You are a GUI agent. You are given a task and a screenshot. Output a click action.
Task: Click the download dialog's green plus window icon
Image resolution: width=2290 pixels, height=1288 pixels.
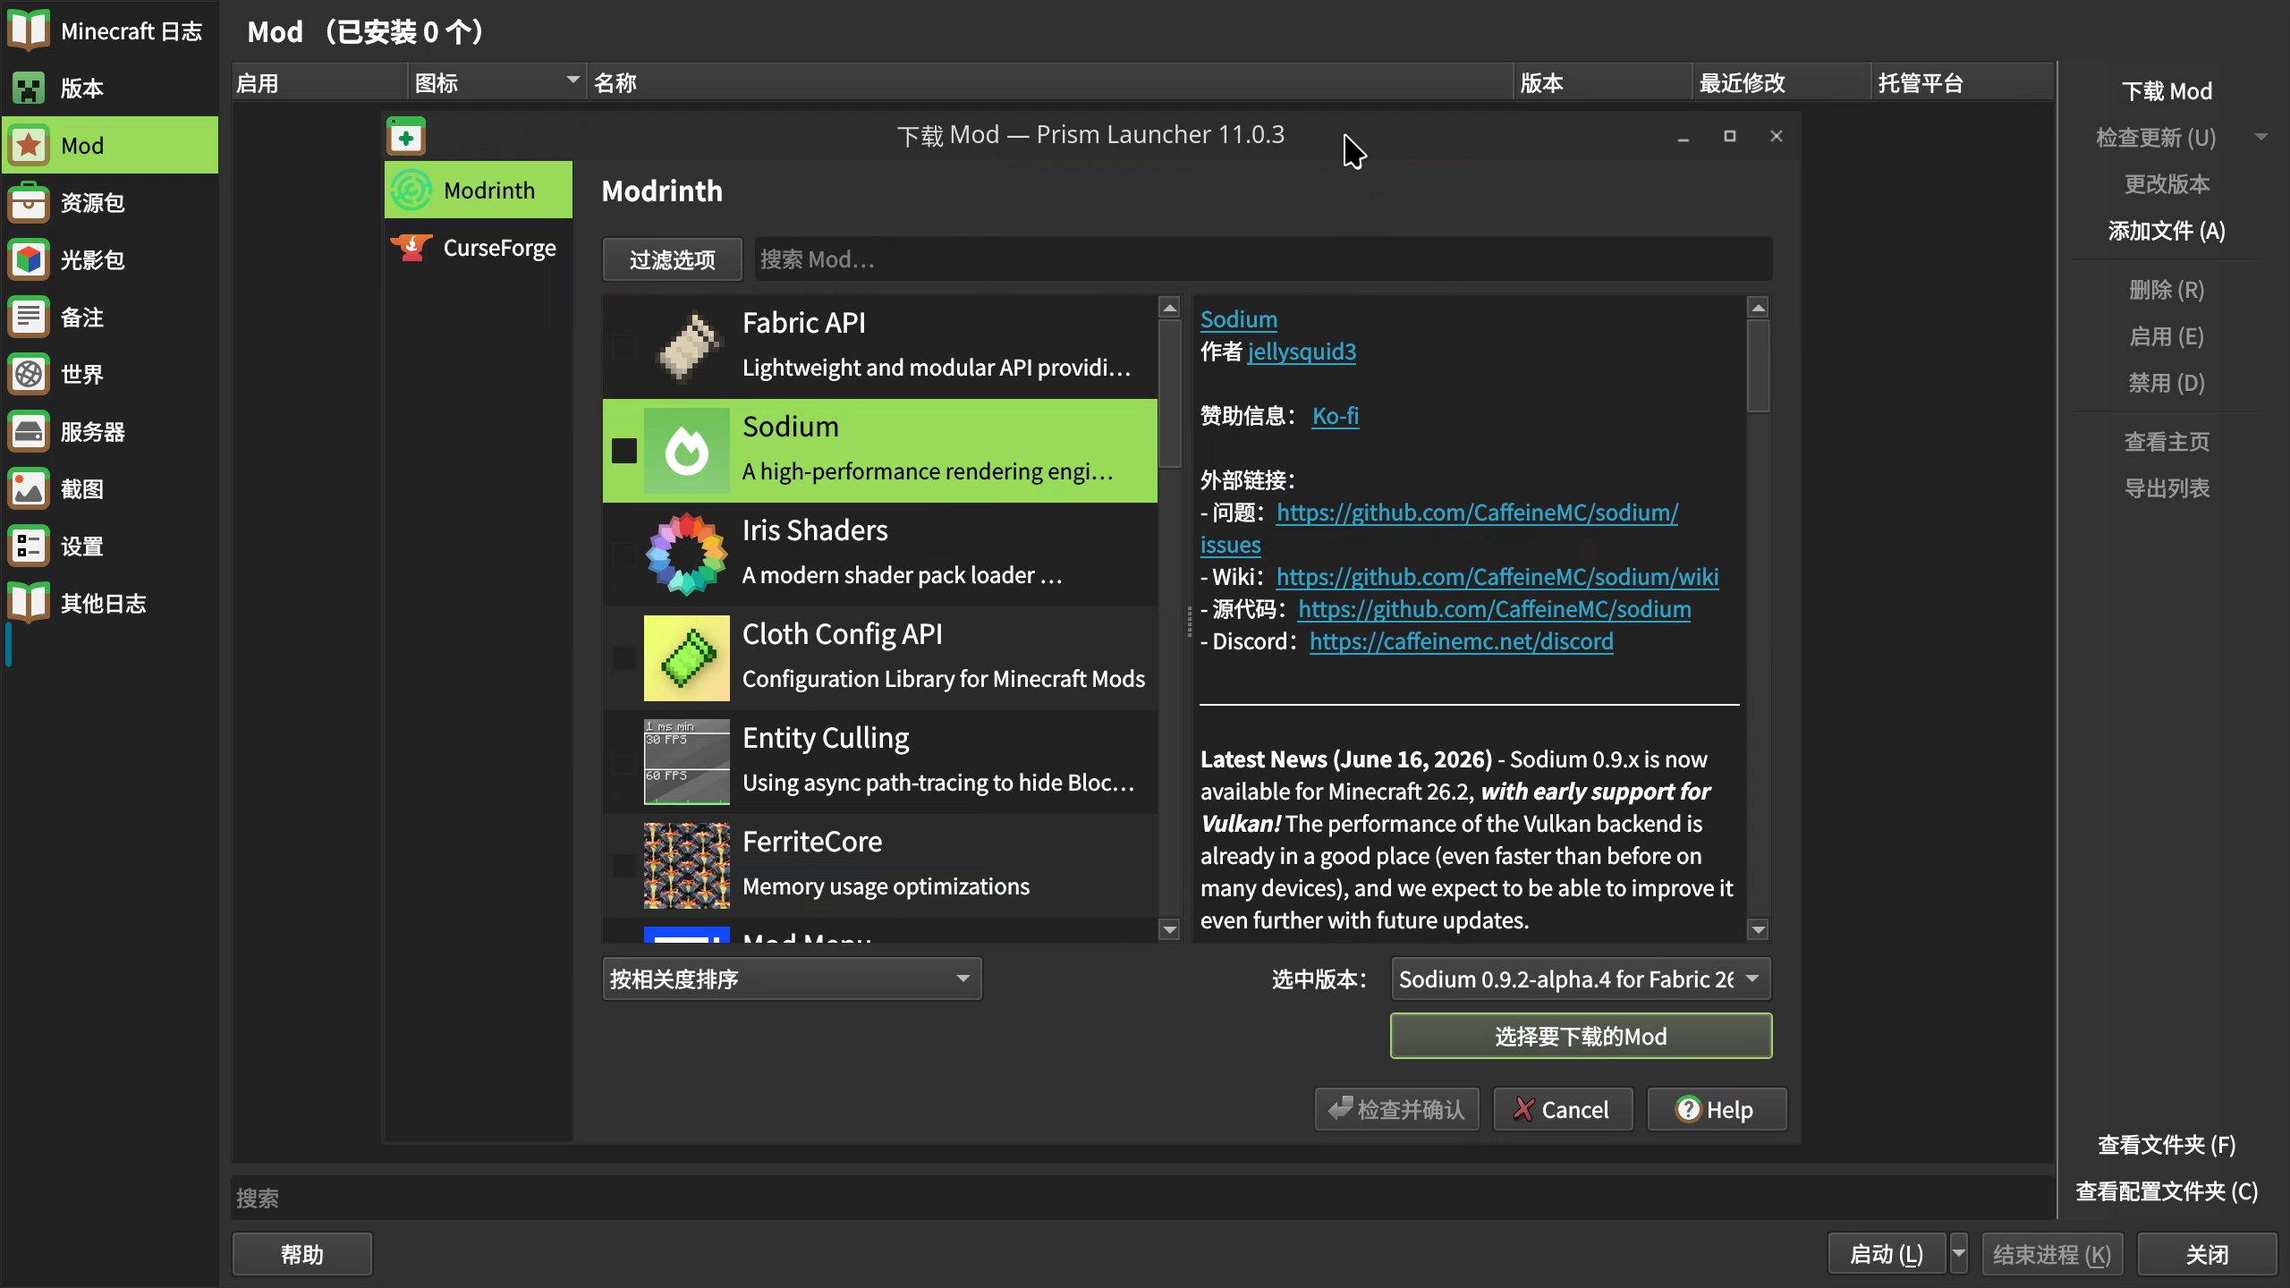tap(406, 137)
